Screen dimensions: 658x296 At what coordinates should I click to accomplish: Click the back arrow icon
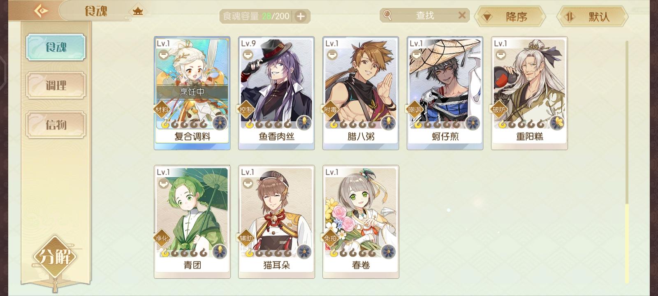pos(41,11)
